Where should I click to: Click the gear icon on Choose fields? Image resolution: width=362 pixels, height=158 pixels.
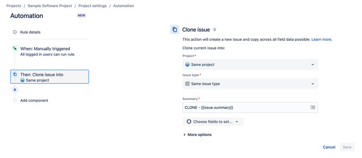pyautogui.click(x=189, y=122)
